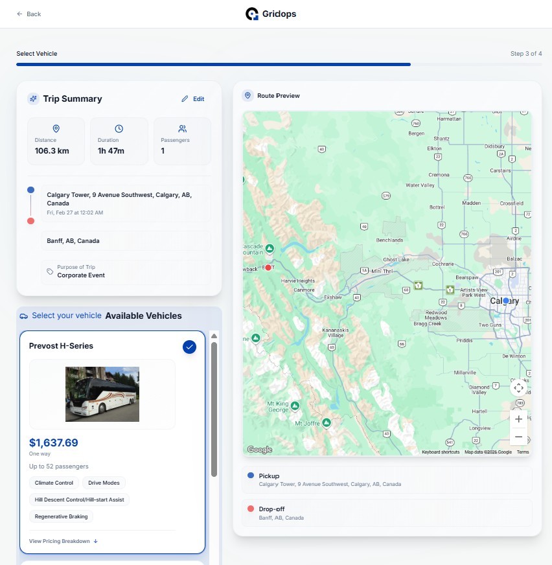Click the Fri, Feb 27 at 12:02 AM time
The height and width of the screenshot is (565, 552).
point(75,213)
